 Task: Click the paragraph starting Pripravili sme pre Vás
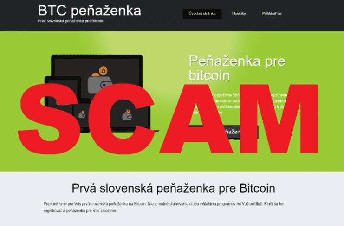click(x=164, y=207)
